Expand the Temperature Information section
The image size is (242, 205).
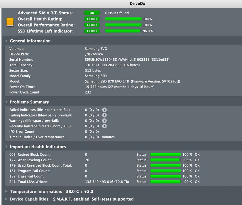point(6,192)
